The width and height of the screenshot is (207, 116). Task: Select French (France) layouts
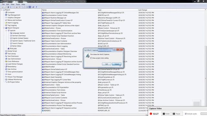tap(17, 43)
